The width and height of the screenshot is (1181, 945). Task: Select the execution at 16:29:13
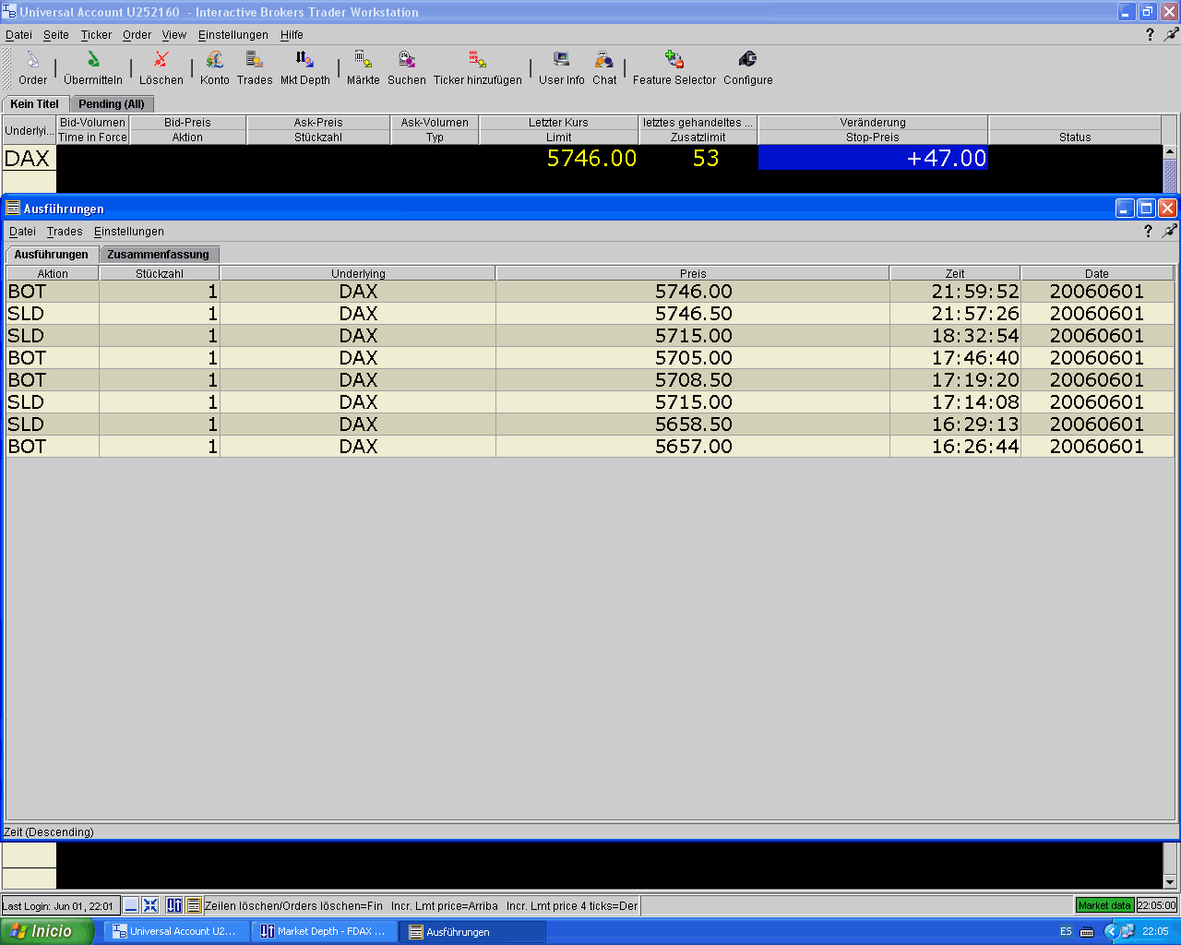pos(590,425)
